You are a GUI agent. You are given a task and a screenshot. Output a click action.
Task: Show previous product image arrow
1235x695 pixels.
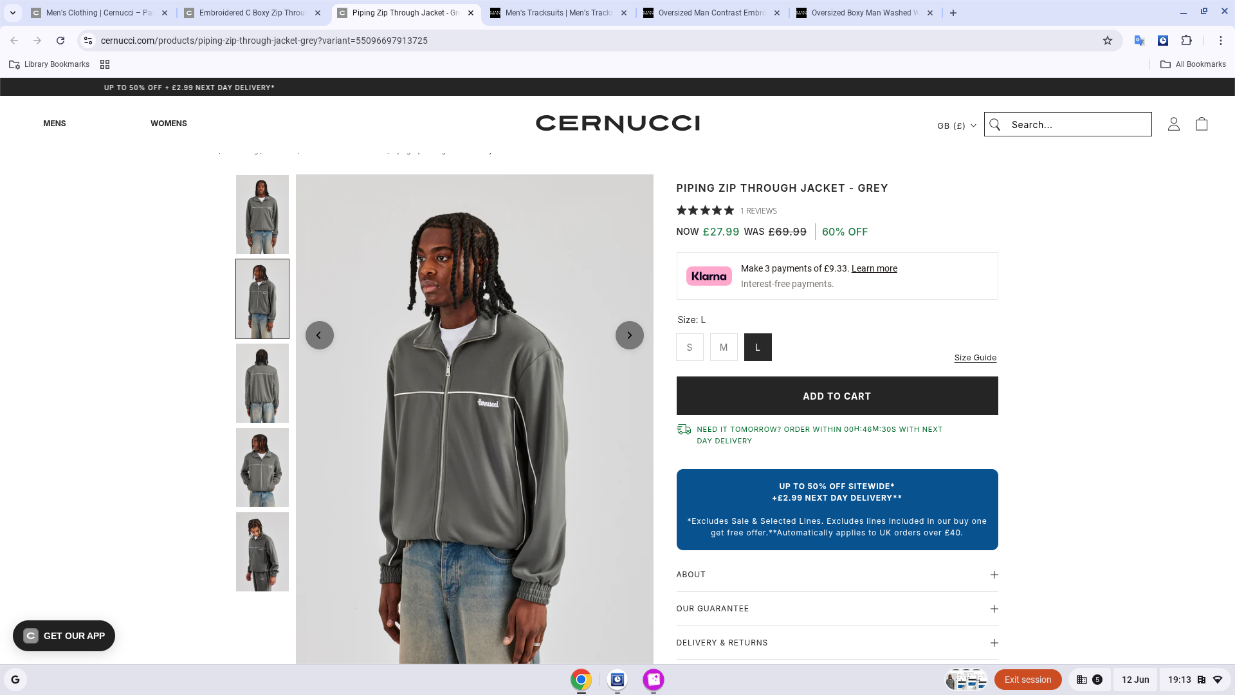(x=319, y=335)
